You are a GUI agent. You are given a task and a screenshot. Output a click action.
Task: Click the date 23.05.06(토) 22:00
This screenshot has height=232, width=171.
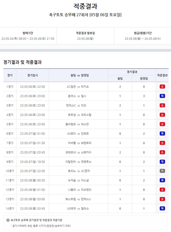point(32,87)
